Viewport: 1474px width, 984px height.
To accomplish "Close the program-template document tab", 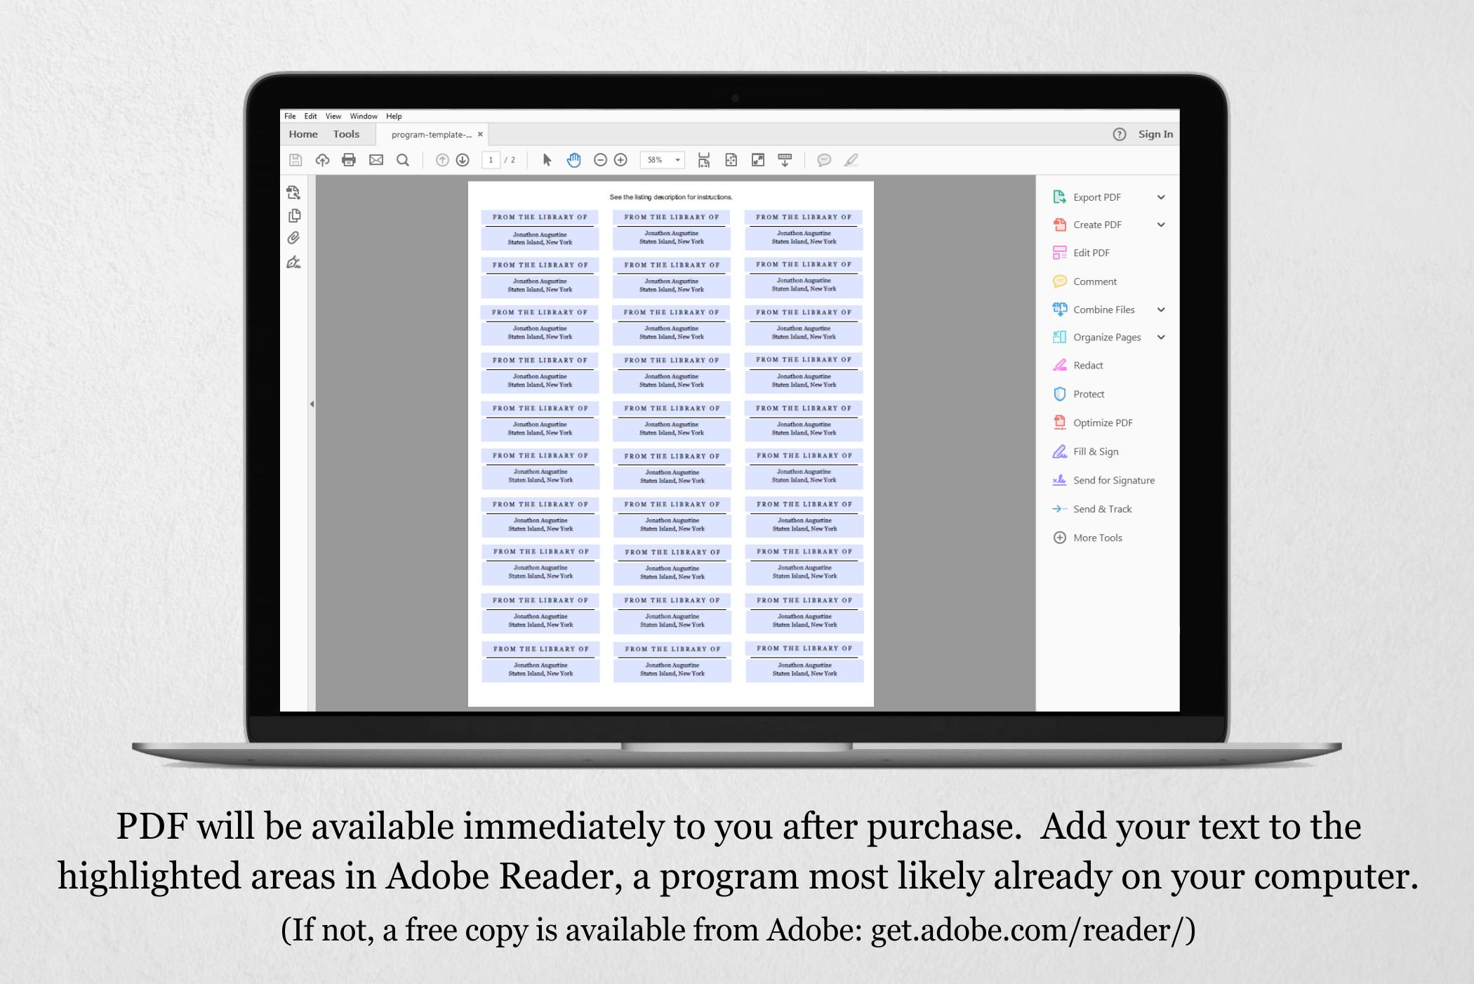I will click(x=480, y=134).
